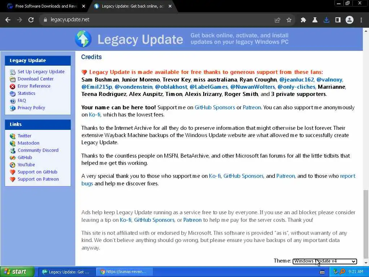Click the Legacy Update globe logo

click(83, 39)
